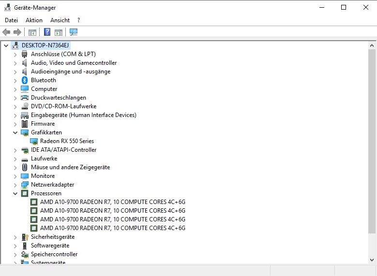Select the Mäuse und andere Zeigegeräte label
377x276 pixels.
pos(70,167)
